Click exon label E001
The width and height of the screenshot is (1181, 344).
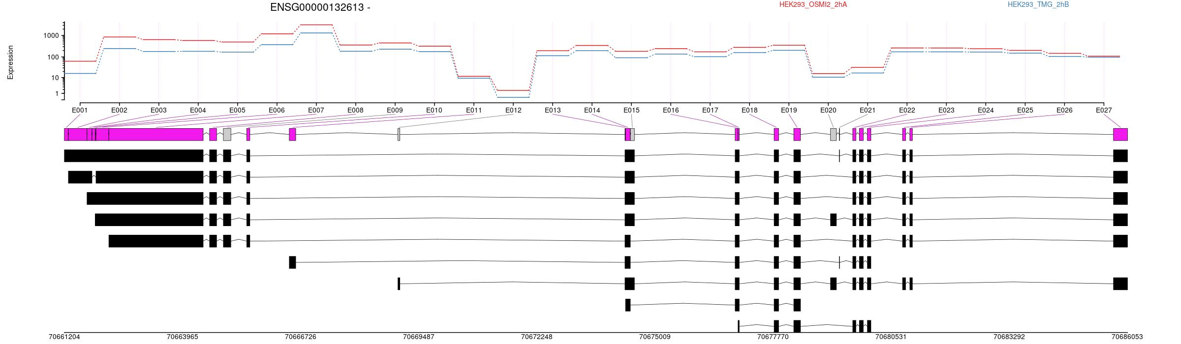click(80, 110)
